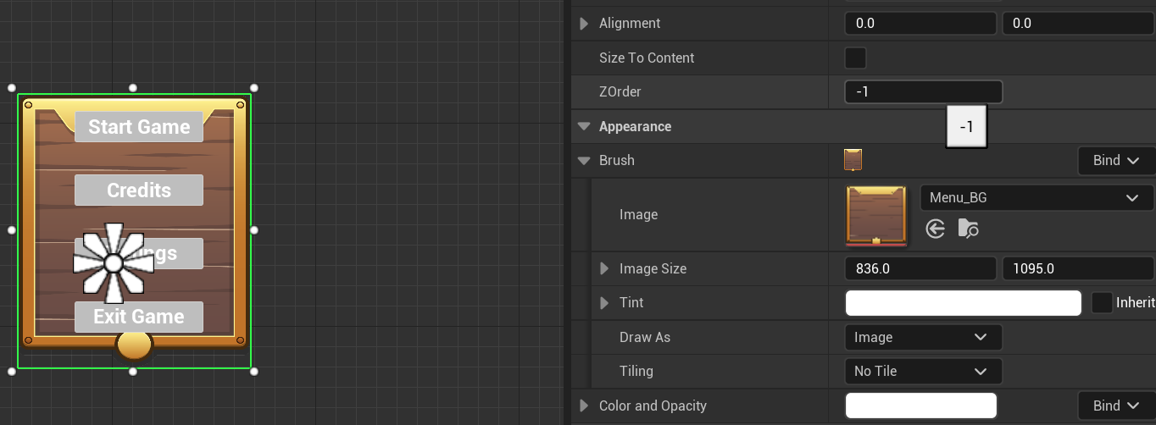Open the Menu_BG image asset dropdown
The width and height of the screenshot is (1156, 425).
(1036, 198)
